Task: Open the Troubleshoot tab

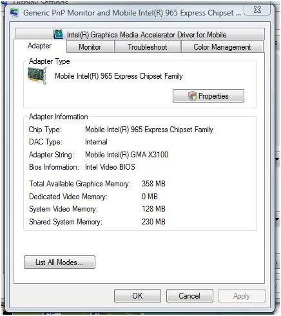Action: tap(148, 46)
